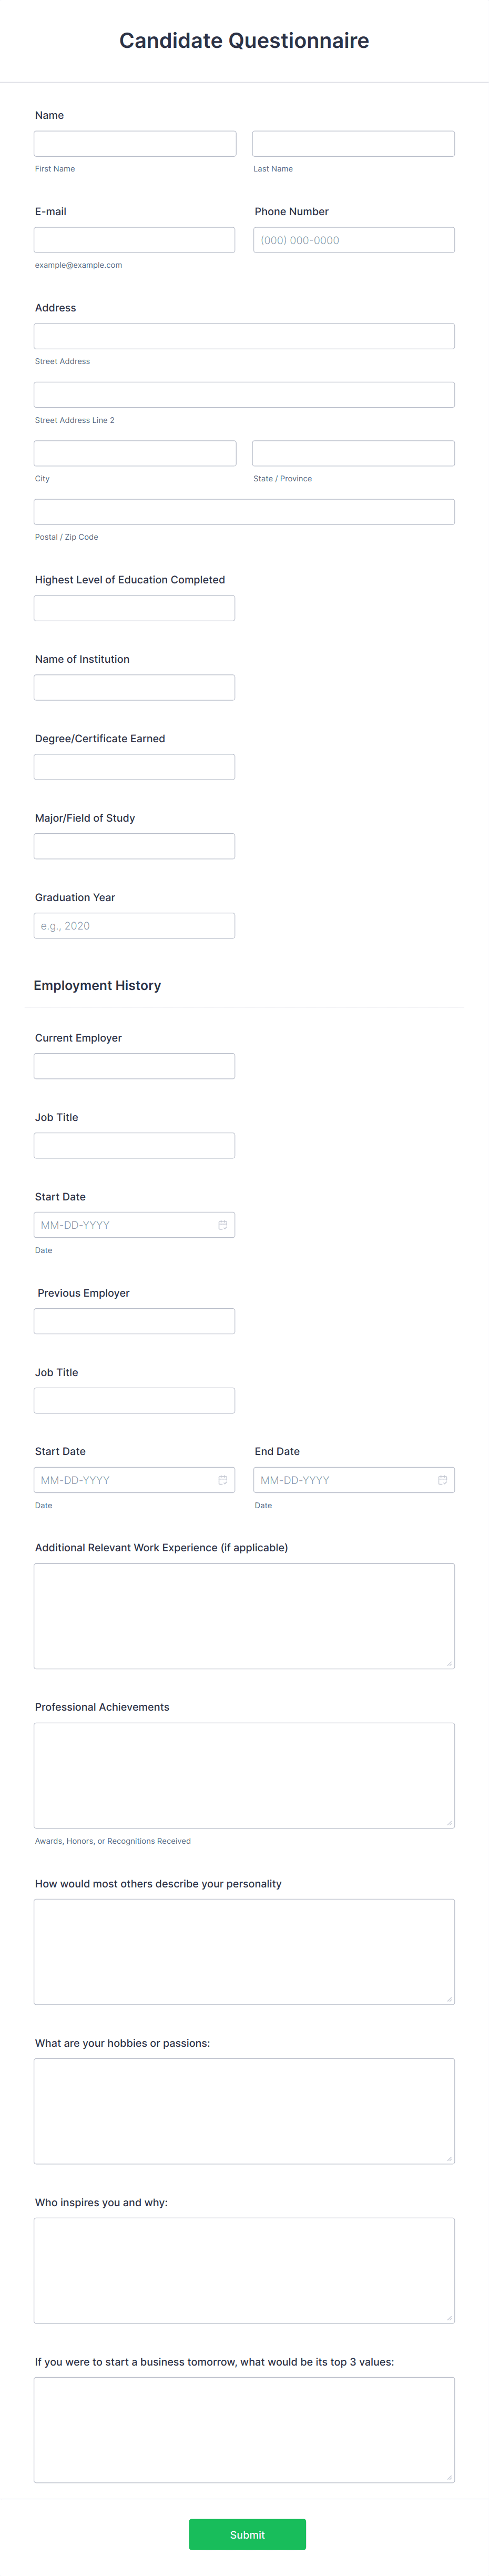The width and height of the screenshot is (489, 2576).
Task: Click the City input box
Action: (135, 453)
